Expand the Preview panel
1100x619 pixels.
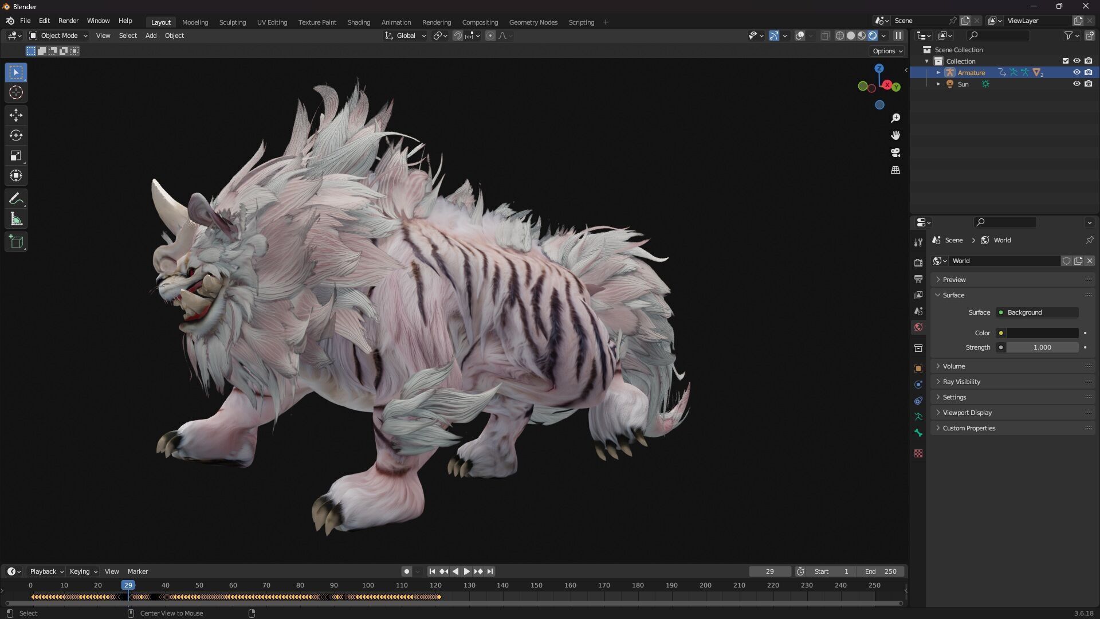1013,280
